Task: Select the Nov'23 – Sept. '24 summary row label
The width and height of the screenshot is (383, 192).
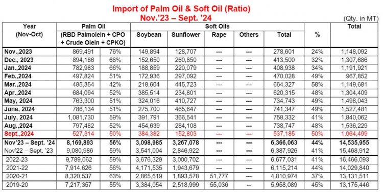Action: tap(28, 142)
